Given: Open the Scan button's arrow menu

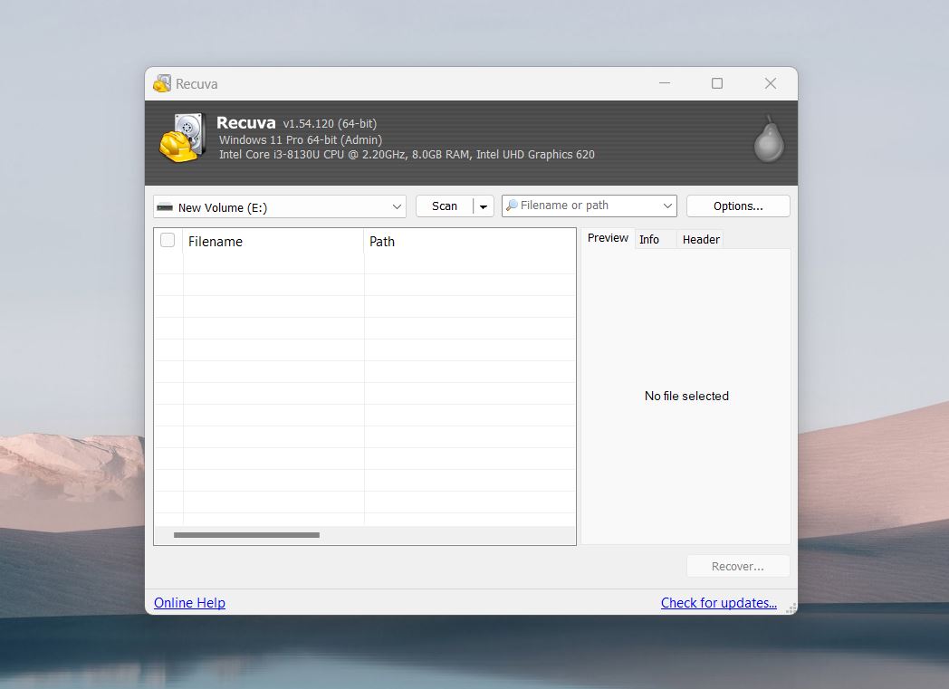Looking at the screenshot, I should 483,206.
